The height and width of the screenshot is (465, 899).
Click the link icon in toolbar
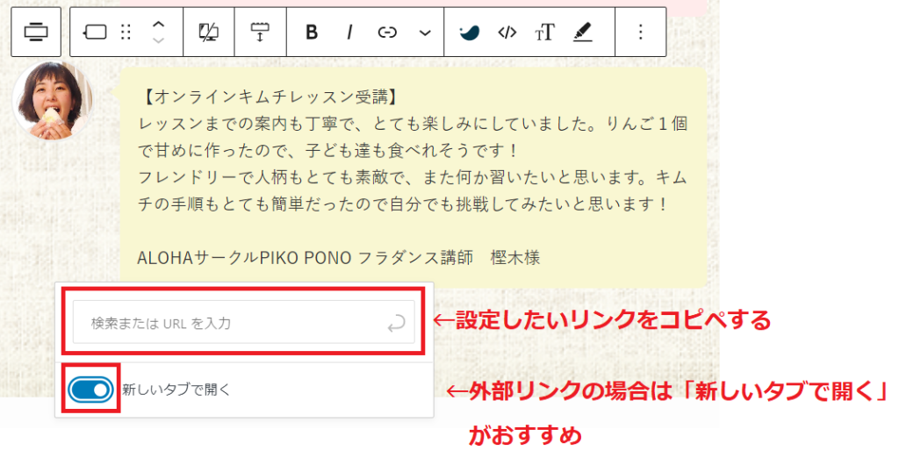(x=387, y=32)
